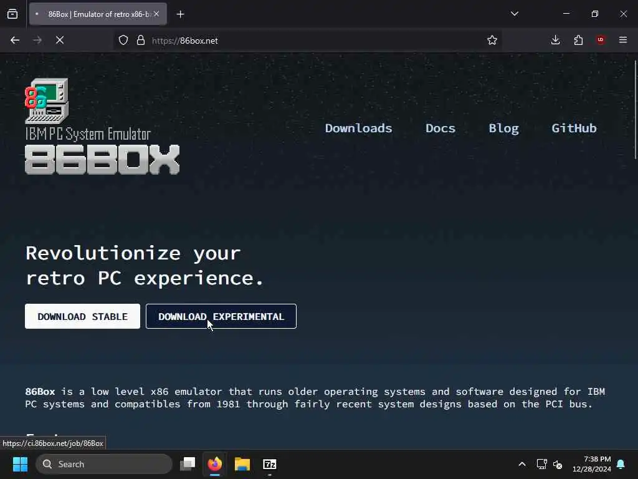The width and height of the screenshot is (638, 479).
Task: Click the heading Revolutionize your retro PC experience
Action: (145, 266)
